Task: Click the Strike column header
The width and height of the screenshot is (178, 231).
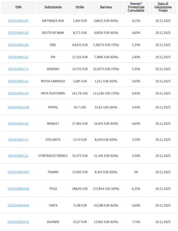Action: tap(80, 7)
